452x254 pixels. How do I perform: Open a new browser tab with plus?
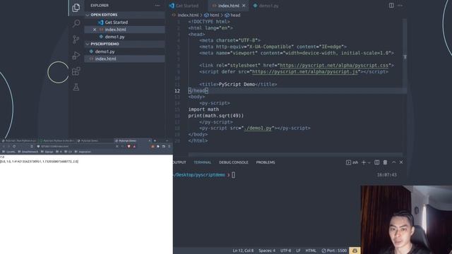tap(155, 141)
